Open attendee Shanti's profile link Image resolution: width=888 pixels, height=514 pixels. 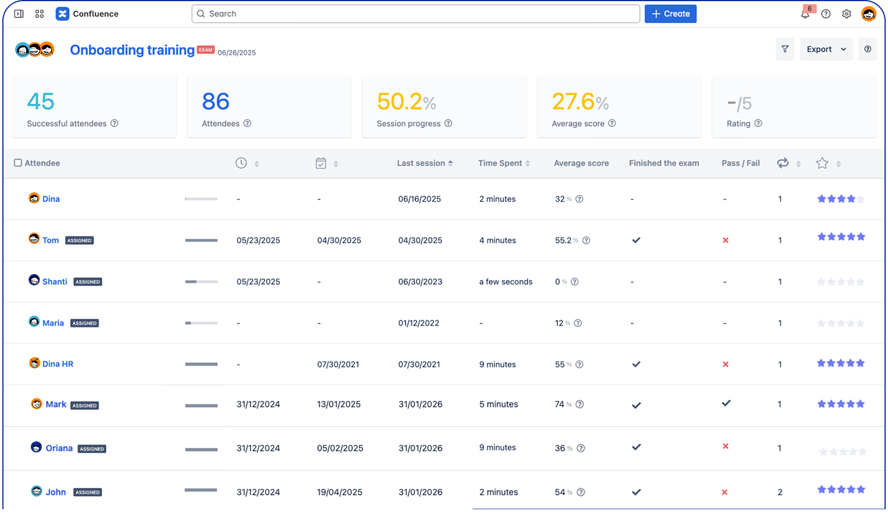[55, 282]
